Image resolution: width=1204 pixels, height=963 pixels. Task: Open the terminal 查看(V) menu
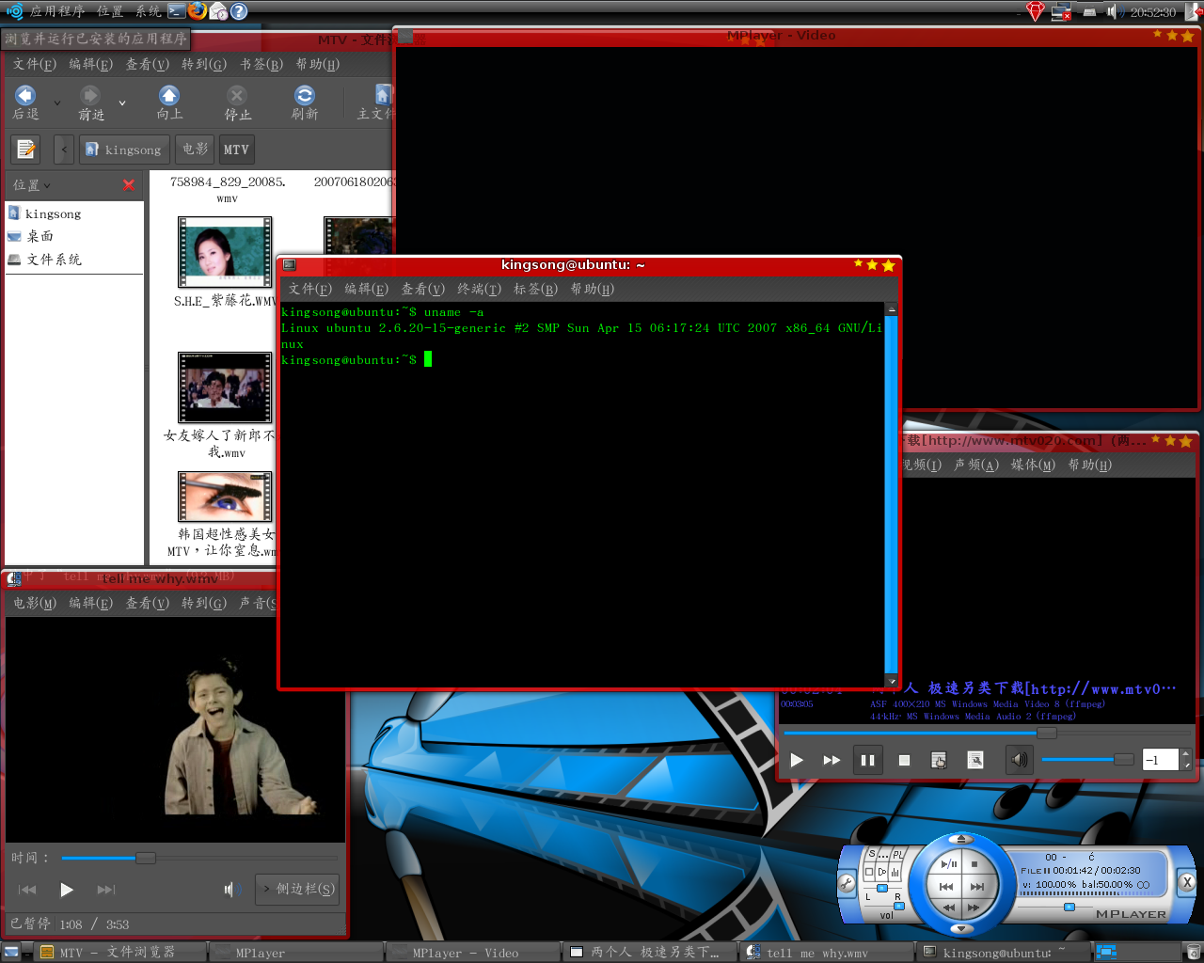(422, 289)
